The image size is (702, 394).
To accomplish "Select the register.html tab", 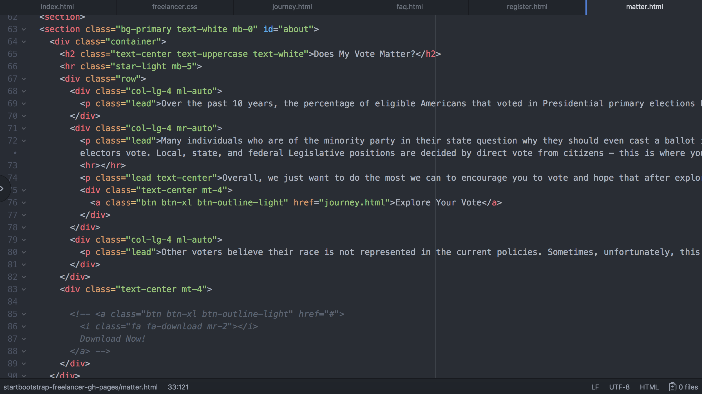I will [x=527, y=6].
